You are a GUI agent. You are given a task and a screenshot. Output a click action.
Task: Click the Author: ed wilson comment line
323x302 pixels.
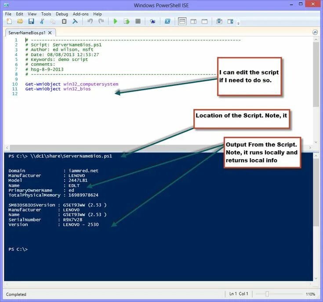[59, 50]
